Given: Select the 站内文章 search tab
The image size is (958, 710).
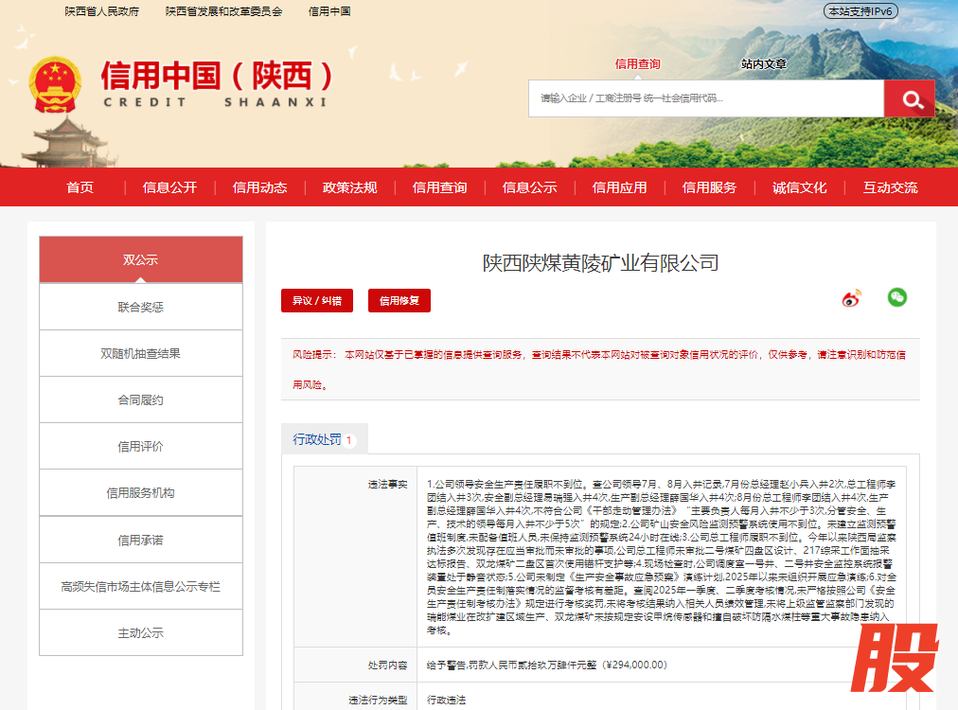Looking at the screenshot, I should click(x=763, y=64).
